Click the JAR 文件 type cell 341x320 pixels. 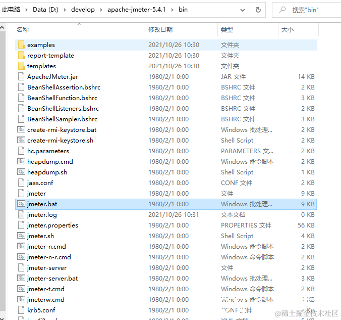[x=233, y=77]
